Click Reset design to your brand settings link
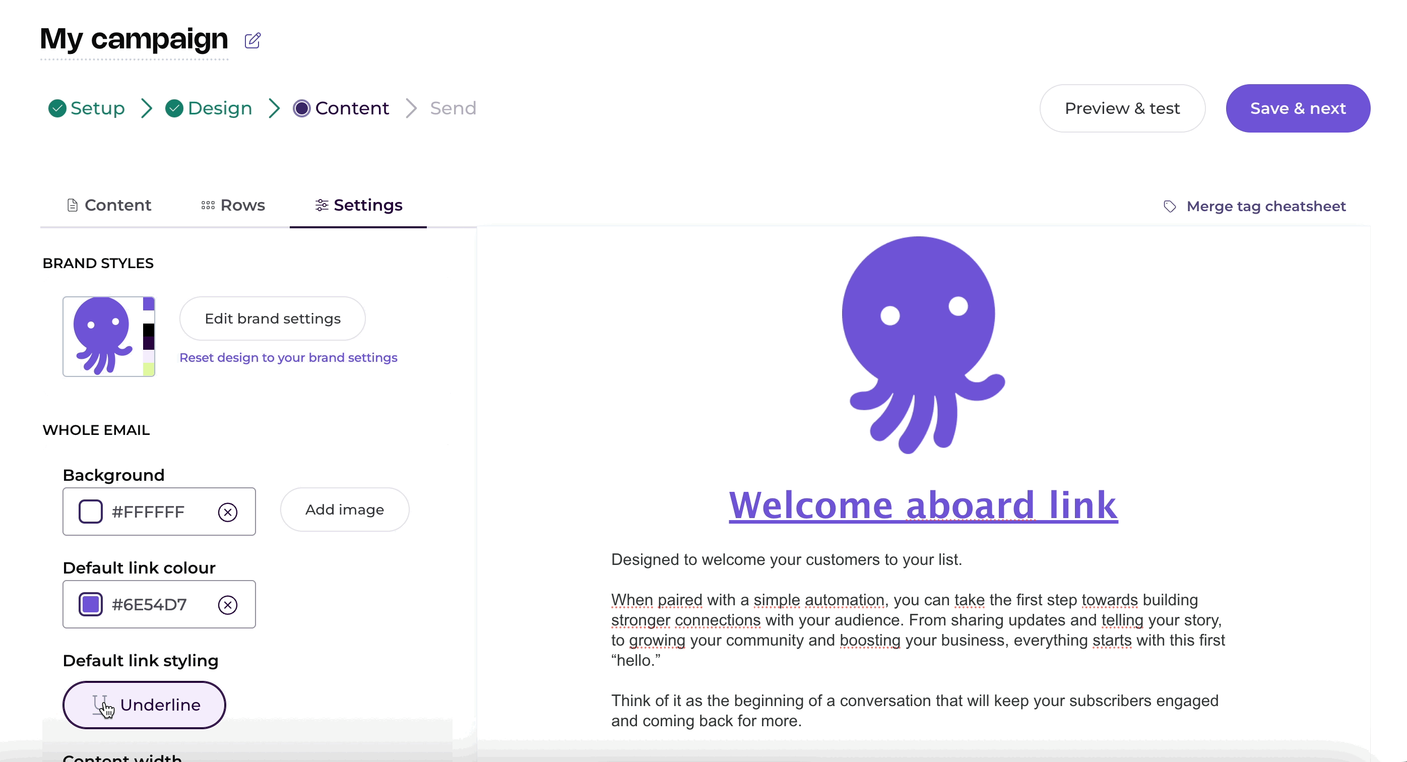This screenshot has width=1407, height=762. 288,358
